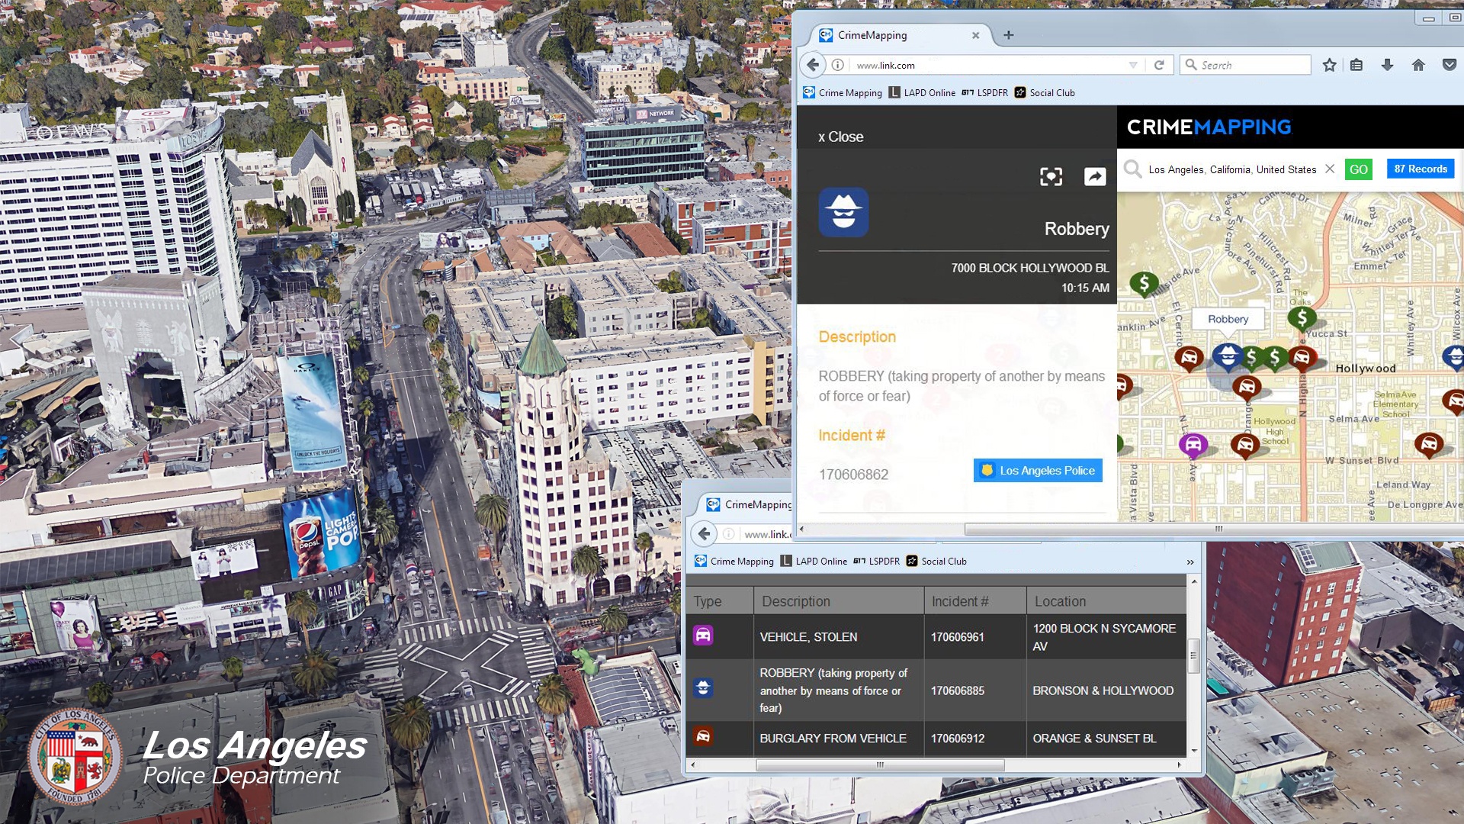Open the URL bar history dropdown arrow
The height and width of the screenshot is (824, 1464).
pos(1133,65)
